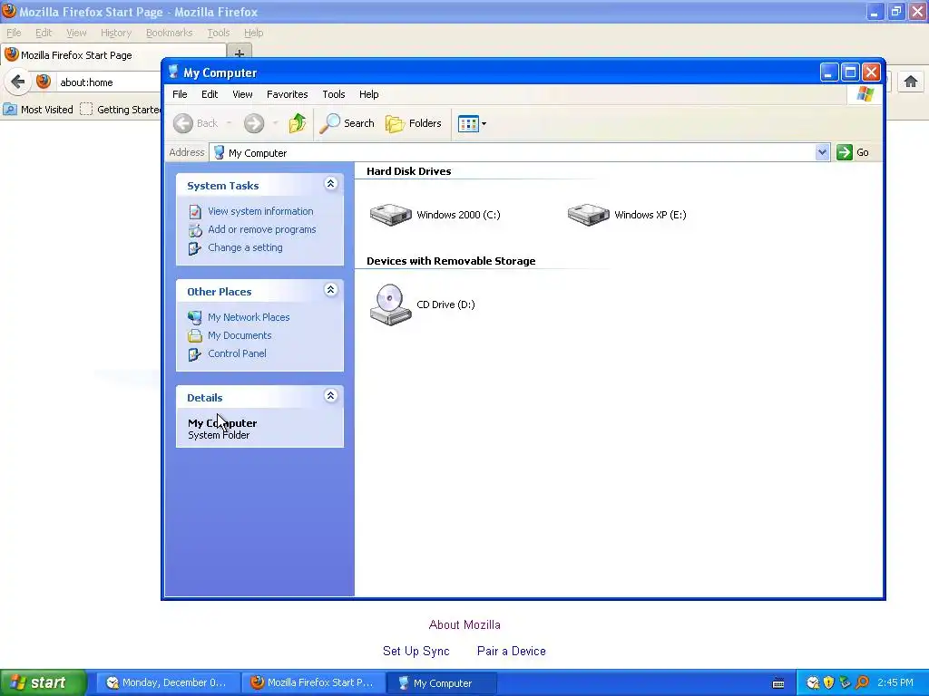
Task: Expand the Address bar dropdown in My Computer
Action: point(822,152)
